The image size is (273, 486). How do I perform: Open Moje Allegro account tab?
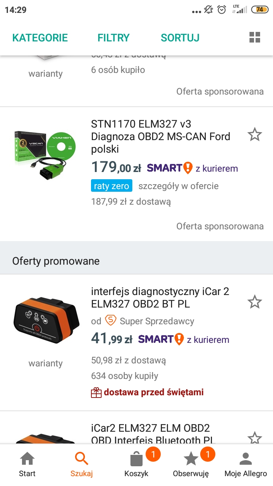pos(246,464)
